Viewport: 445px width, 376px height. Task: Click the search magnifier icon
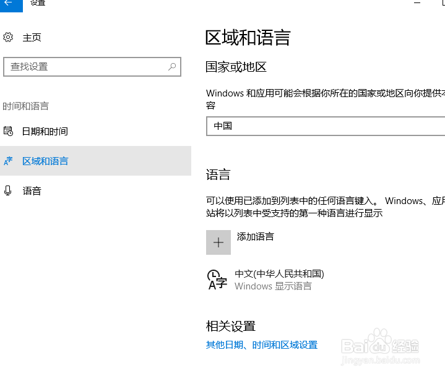click(x=172, y=67)
